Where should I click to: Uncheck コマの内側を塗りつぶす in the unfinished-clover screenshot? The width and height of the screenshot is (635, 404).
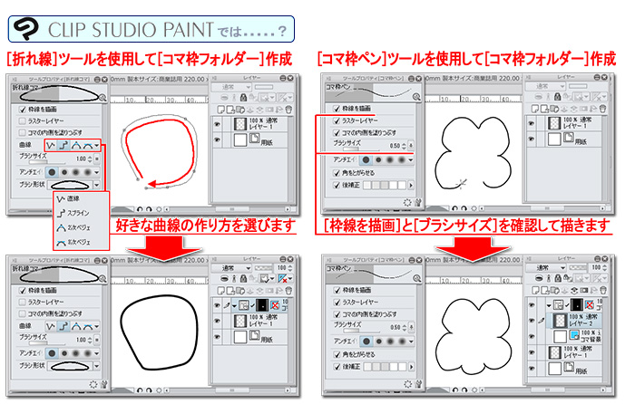click(337, 132)
